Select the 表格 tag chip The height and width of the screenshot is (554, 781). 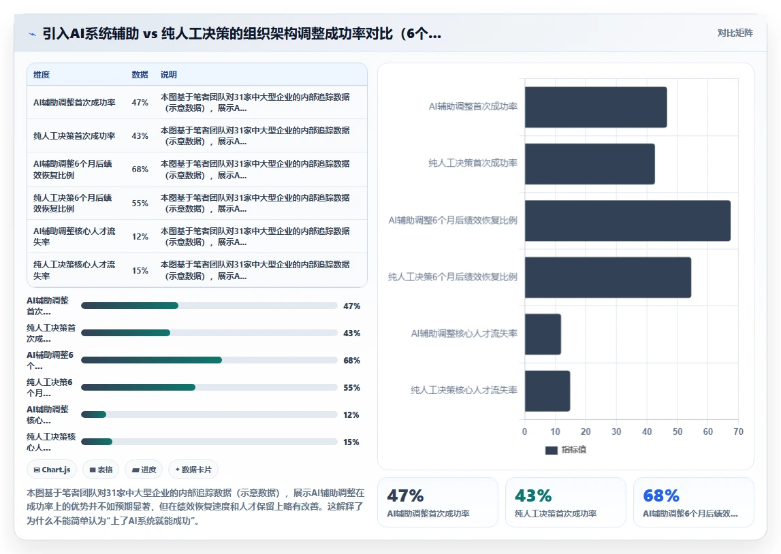tap(101, 470)
